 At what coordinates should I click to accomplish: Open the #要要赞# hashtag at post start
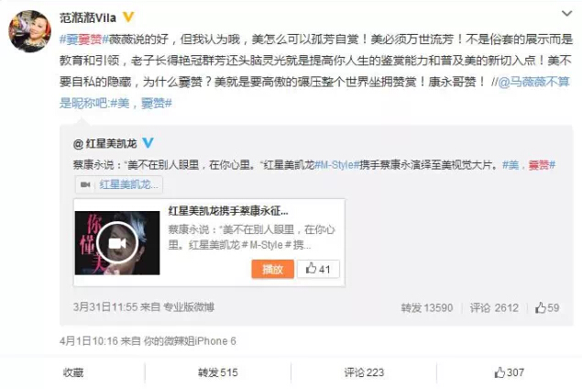click(83, 39)
